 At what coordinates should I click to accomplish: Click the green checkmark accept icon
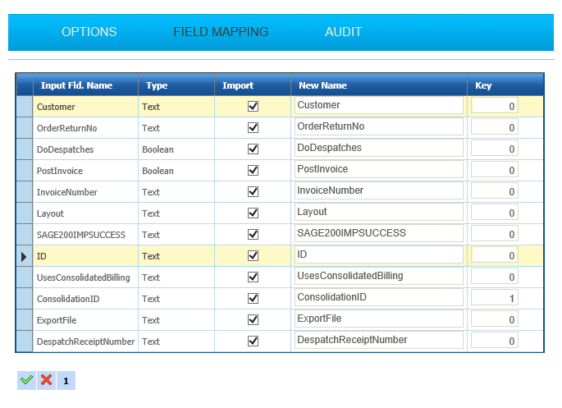pyautogui.click(x=26, y=380)
